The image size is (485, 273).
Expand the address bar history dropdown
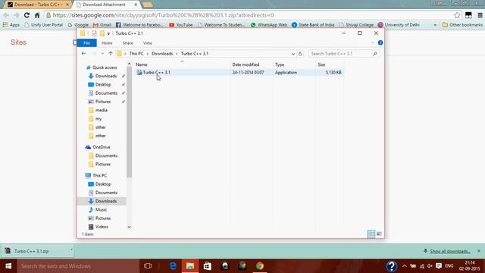point(293,54)
